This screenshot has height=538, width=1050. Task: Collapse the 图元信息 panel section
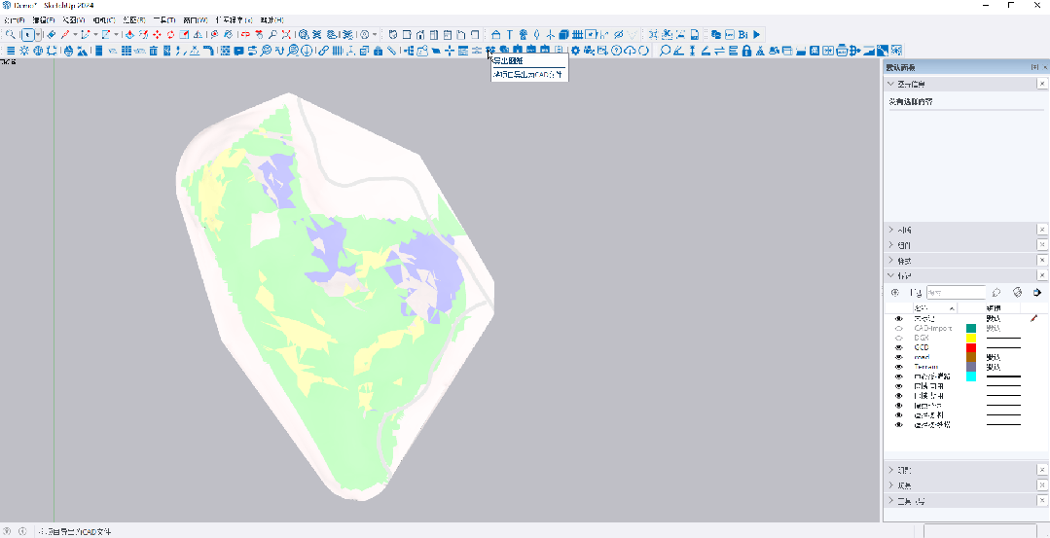coord(890,84)
